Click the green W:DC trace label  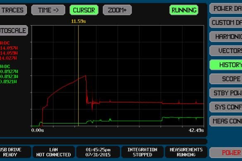point(5,66)
